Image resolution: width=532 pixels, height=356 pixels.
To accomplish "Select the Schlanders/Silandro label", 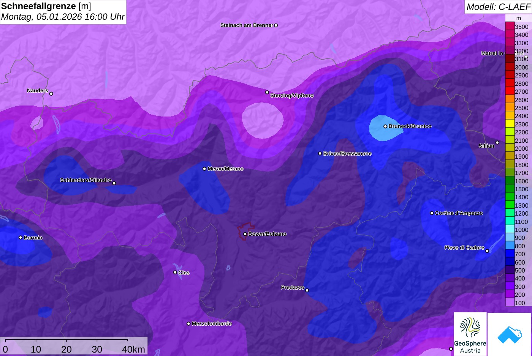I will (x=85, y=180).
